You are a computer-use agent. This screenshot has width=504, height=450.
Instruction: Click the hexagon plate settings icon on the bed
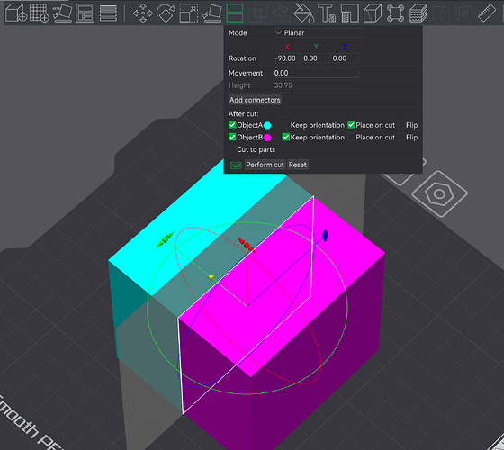point(439,193)
